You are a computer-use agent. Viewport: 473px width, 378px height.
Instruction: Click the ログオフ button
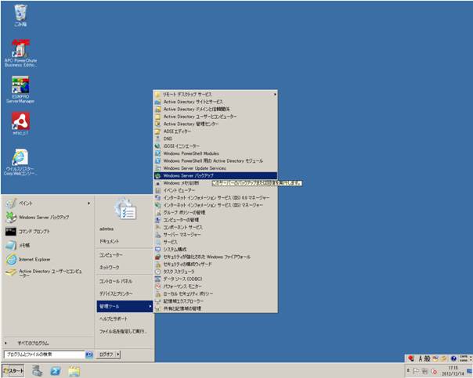106,355
